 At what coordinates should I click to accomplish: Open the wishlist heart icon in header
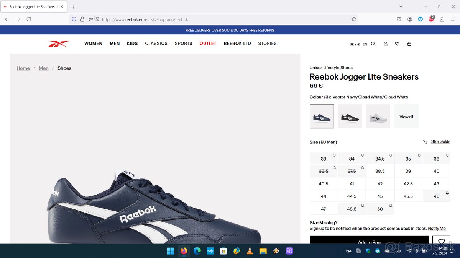click(x=397, y=44)
